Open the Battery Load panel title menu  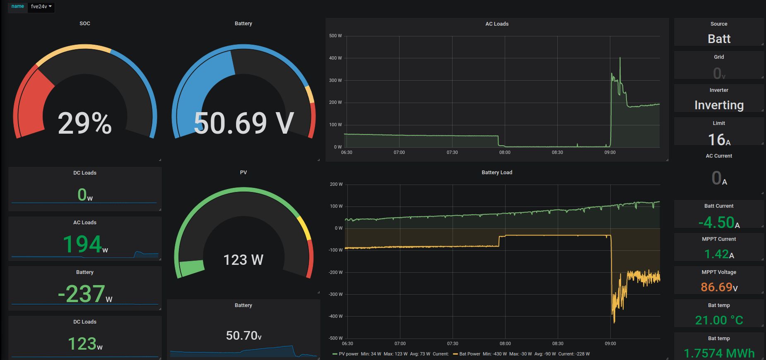496,173
